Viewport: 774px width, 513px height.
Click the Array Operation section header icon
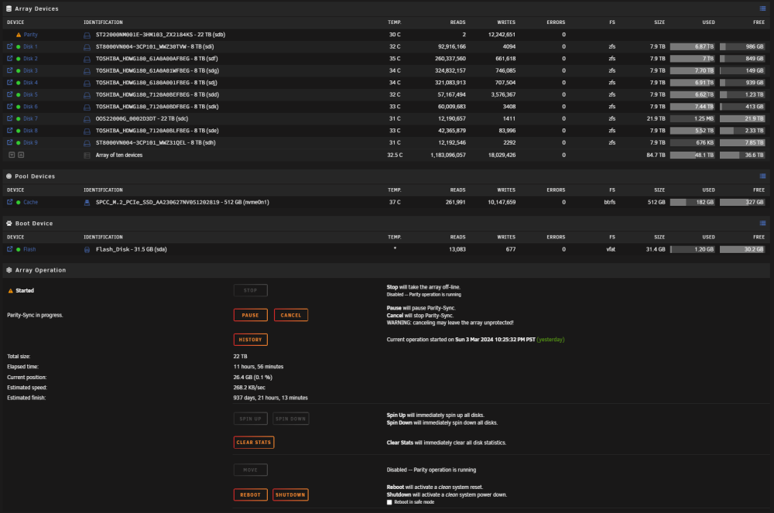coord(9,270)
